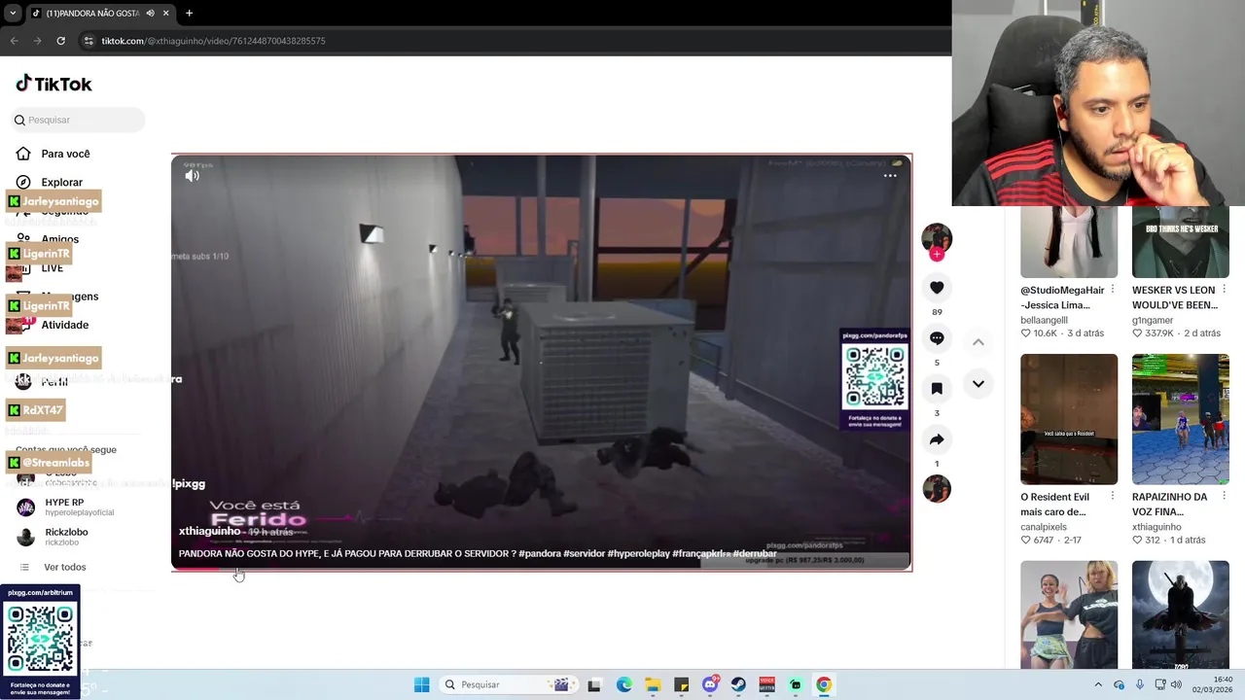Open Sticky Notes from the taskbar
Viewport: 1245px width, 700px height.
pos(681,684)
